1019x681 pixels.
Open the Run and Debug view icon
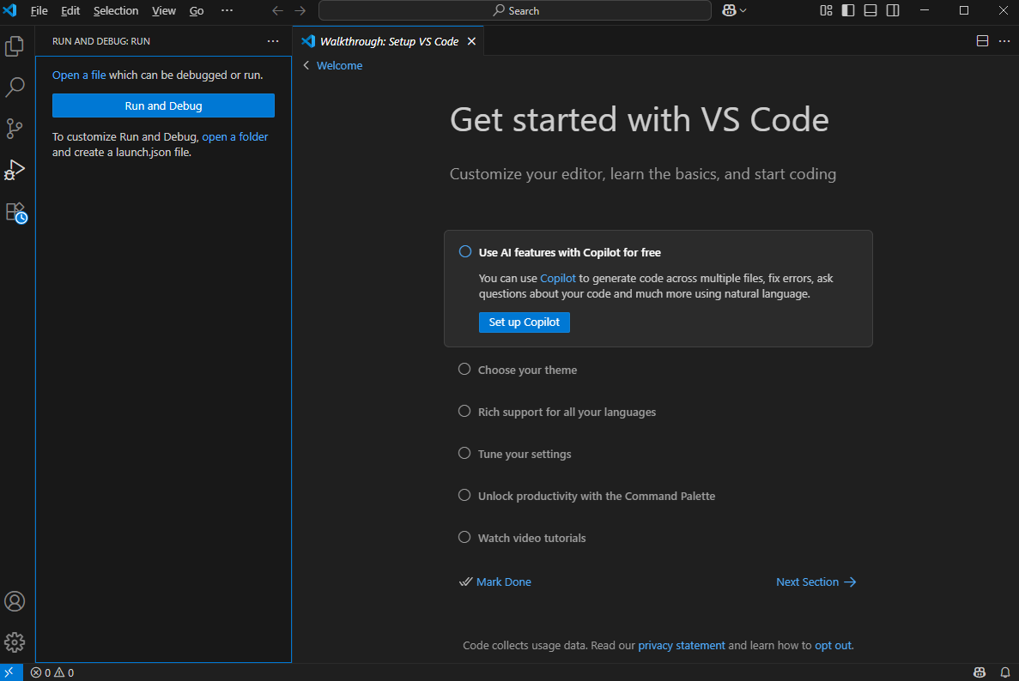[x=15, y=170]
